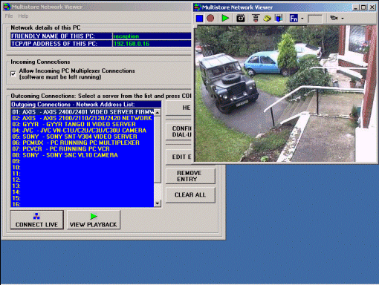
Task: Select empty list entry 09:
Action: [x=82, y=161]
